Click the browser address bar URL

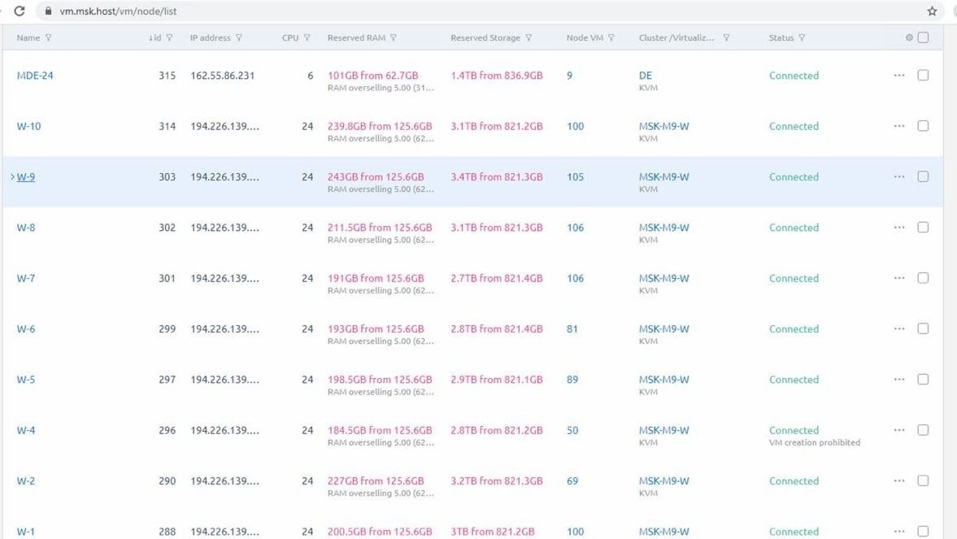[119, 11]
